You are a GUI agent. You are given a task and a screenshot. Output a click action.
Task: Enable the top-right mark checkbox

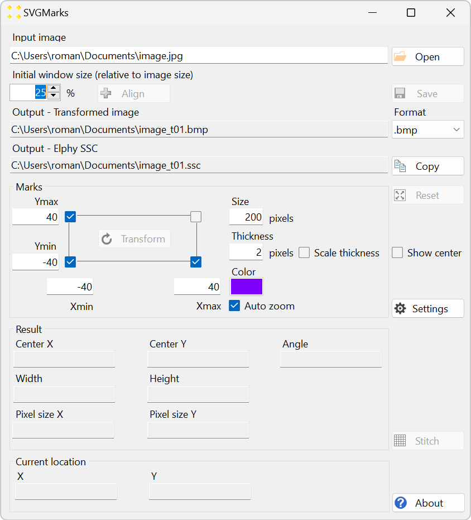click(x=196, y=217)
